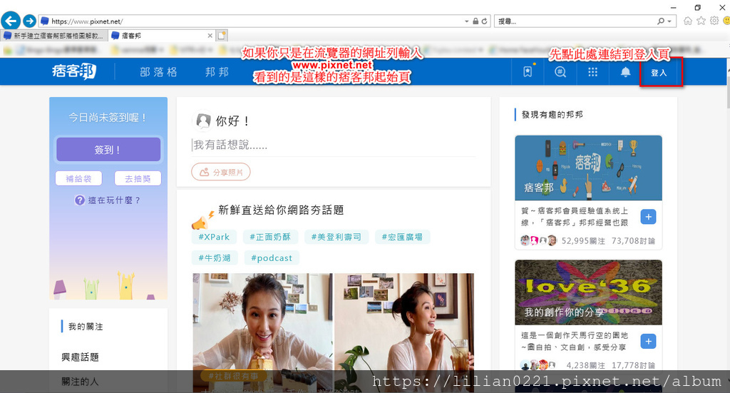Select the #XPark hashtag
The height and width of the screenshot is (393, 730).
(x=214, y=237)
